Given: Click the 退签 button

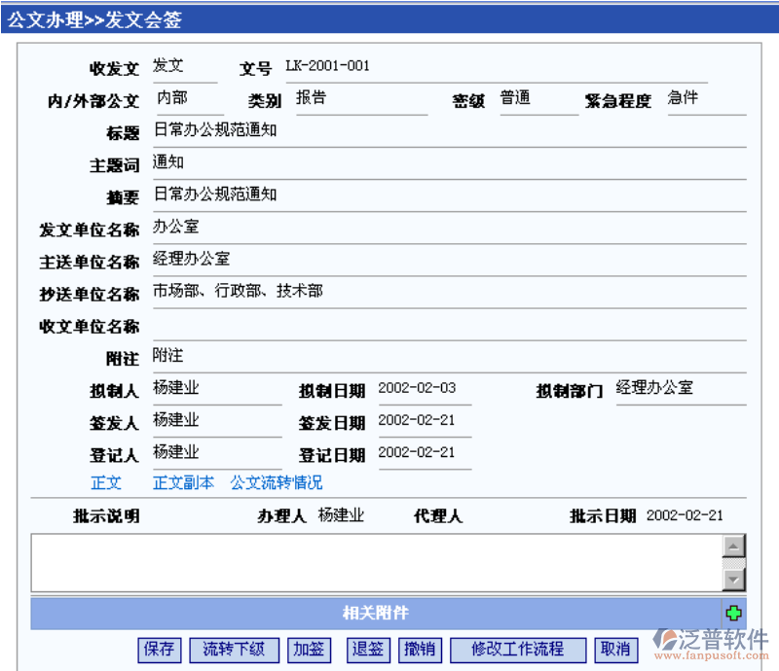Looking at the screenshot, I should pyautogui.click(x=367, y=650).
